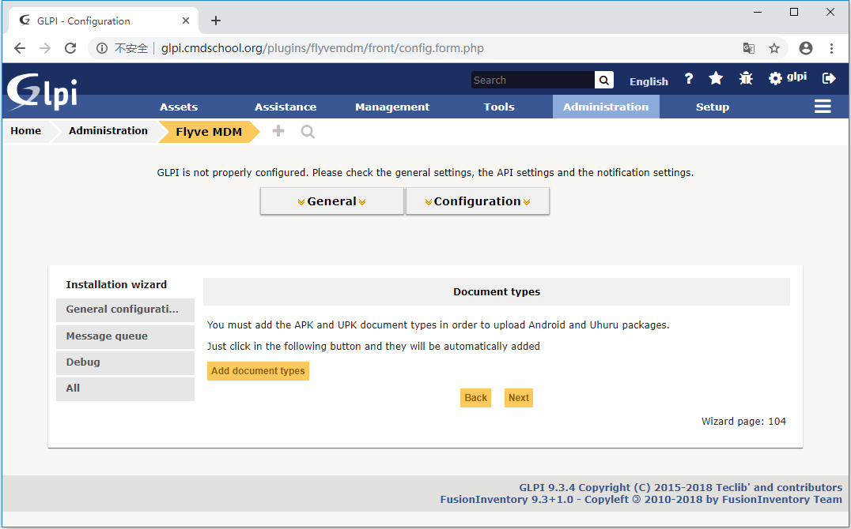Open a new browser tab
The width and height of the screenshot is (851, 529).
click(x=215, y=21)
